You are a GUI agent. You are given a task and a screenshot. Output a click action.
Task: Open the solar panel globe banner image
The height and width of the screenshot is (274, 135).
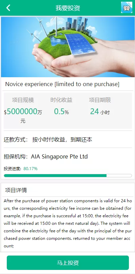click(x=68, y=47)
